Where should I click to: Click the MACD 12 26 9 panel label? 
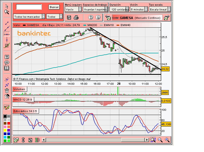click(x=23, y=99)
